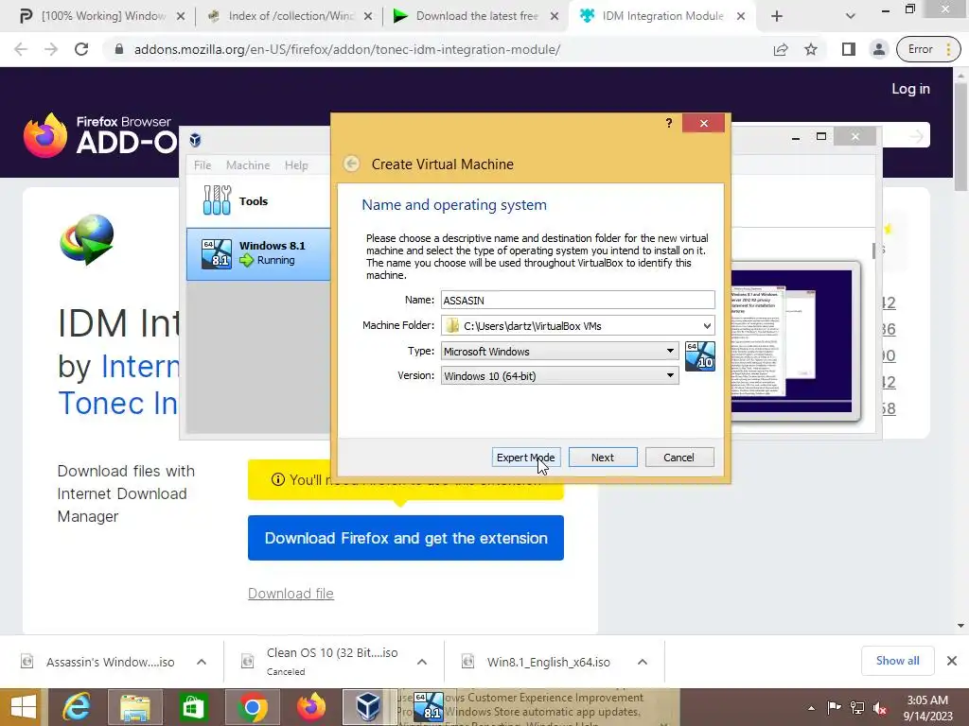Open File menu in VirtualBox Manager

[x=203, y=165]
